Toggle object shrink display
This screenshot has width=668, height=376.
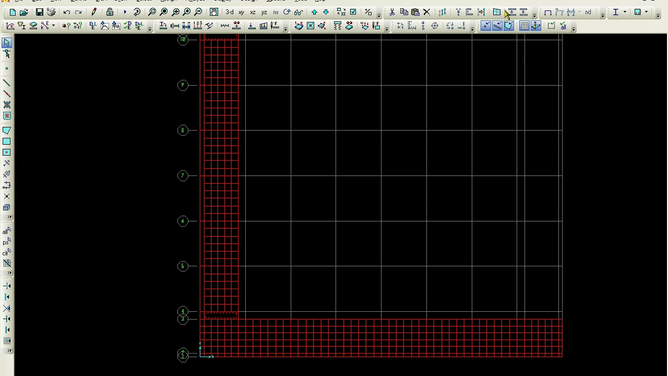pyautogui.click(x=341, y=12)
